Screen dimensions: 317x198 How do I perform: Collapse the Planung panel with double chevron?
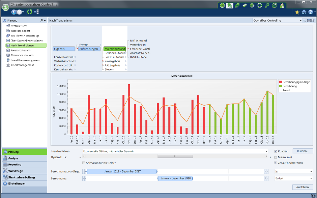(x=45, y=20)
